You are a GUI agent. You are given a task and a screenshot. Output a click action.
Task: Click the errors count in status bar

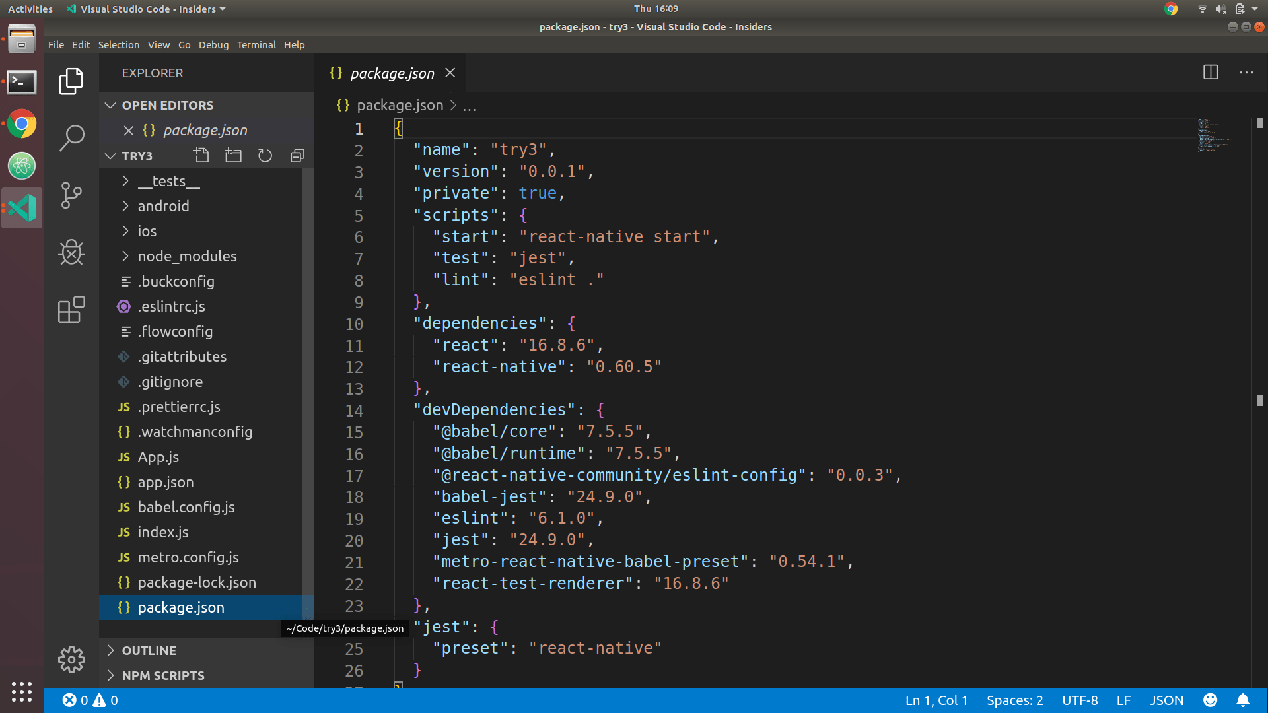pyautogui.click(x=75, y=700)
